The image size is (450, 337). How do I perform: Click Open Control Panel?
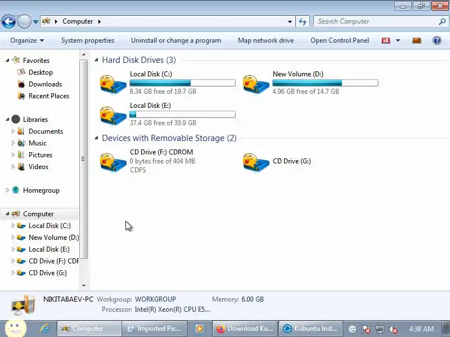click(x=340, y=40)
